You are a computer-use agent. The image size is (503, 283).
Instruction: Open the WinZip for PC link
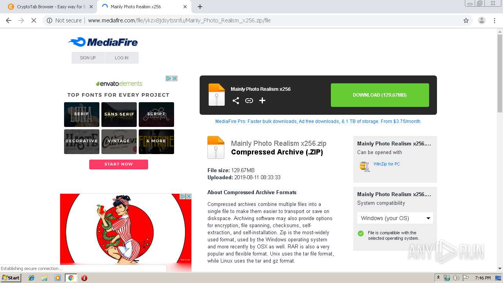pos(387,164)
